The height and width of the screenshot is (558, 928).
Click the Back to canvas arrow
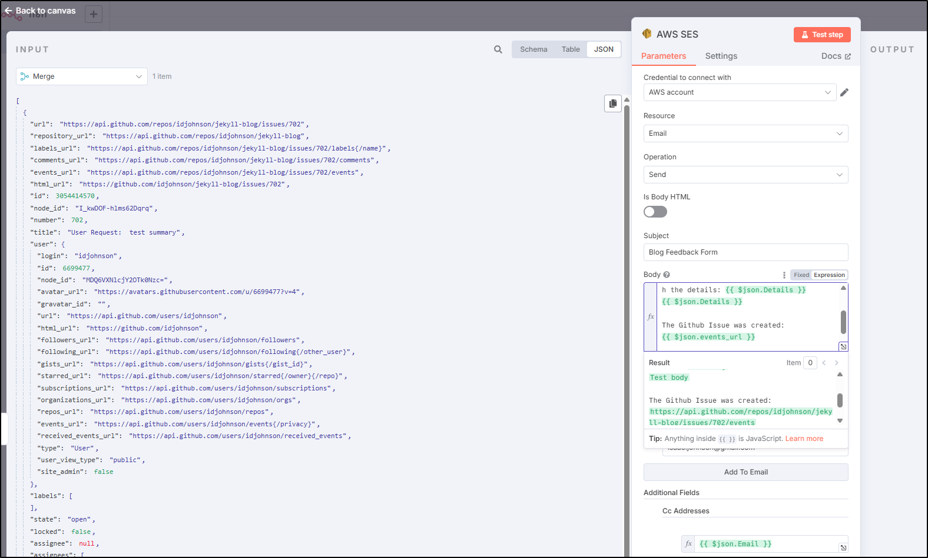[x=8, y=11]
